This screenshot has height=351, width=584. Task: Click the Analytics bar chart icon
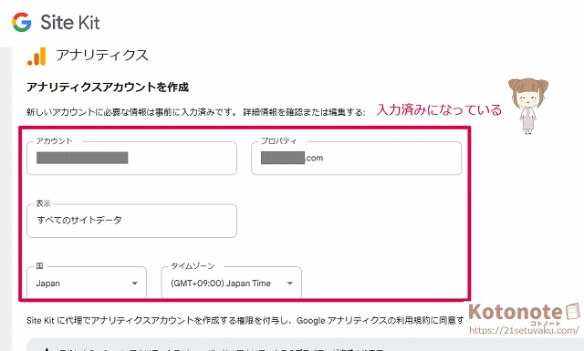36,57
